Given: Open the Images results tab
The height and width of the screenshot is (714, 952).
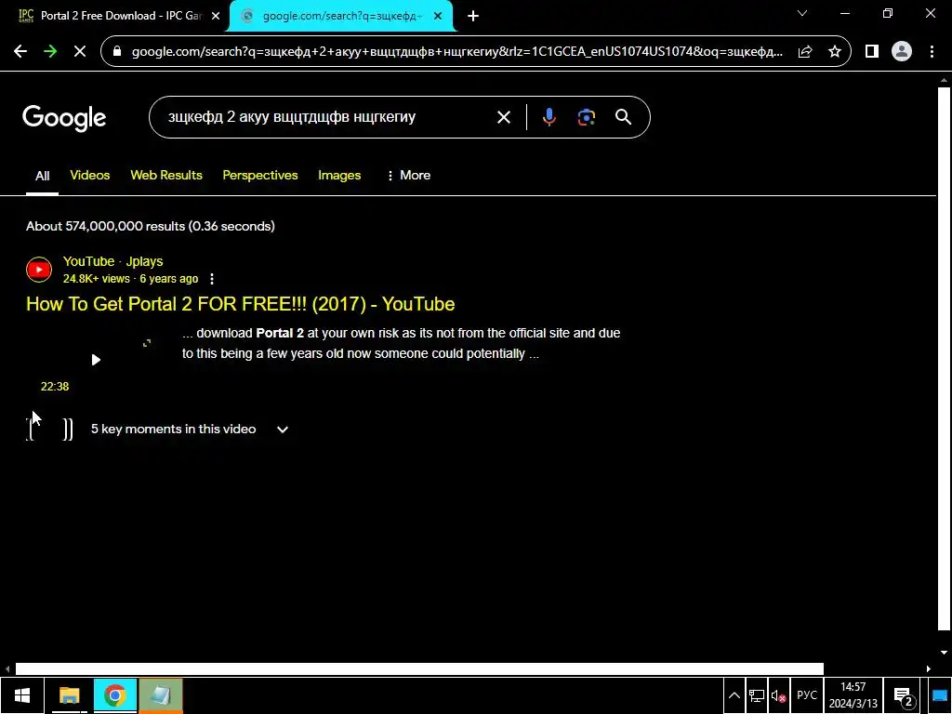Looking at the screenshot, I should tap(339, 175).
